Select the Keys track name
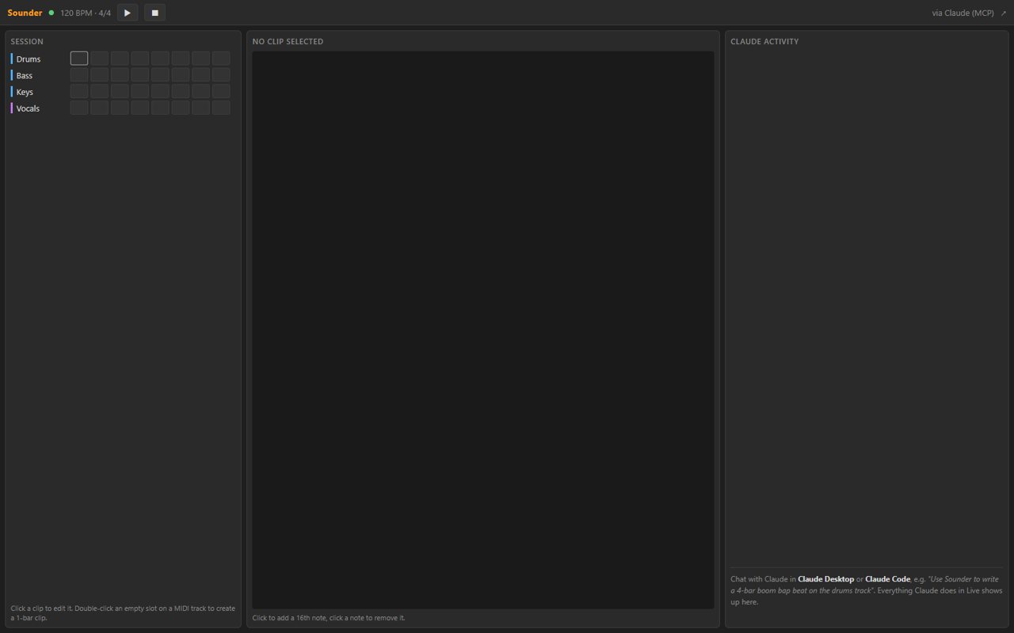Screen dimensions: 1014x633 click(x=25, y=92)
